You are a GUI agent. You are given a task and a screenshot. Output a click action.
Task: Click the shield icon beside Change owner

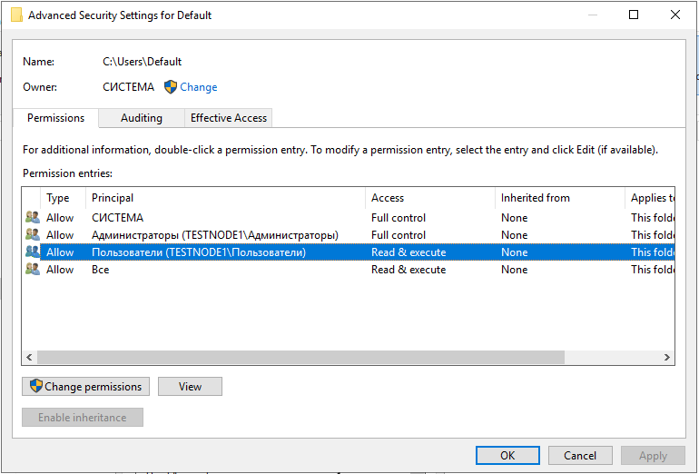coord(171,87)
